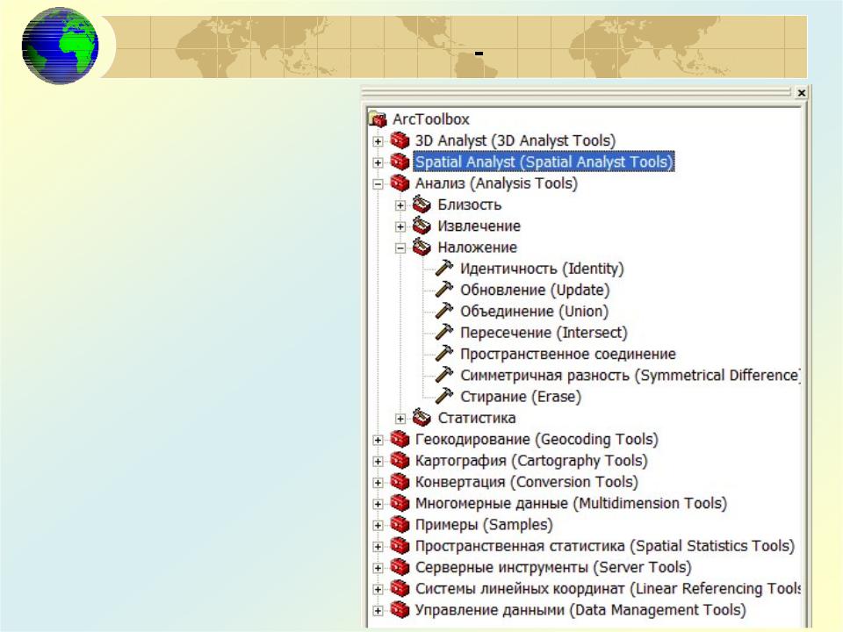Open the Стирание (Erase) tool

point(521,397)
